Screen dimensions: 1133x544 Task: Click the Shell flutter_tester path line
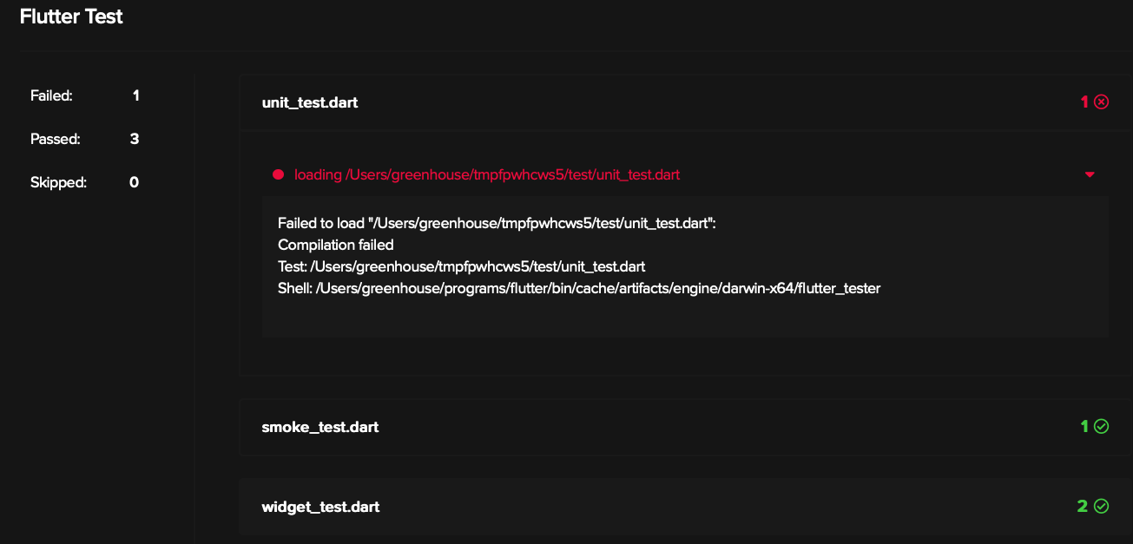(x=579, y=288)
